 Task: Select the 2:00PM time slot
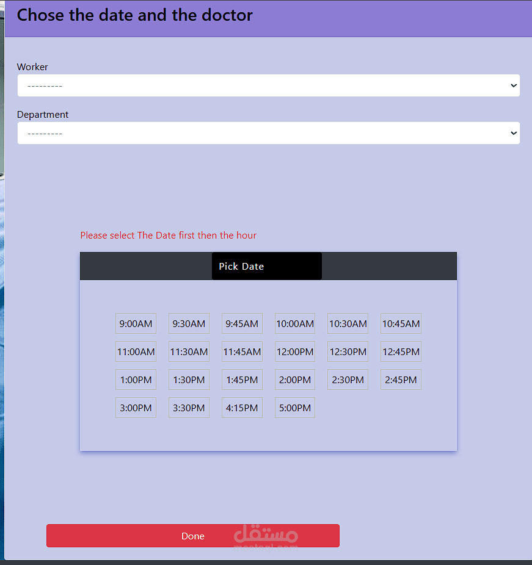point(295,380)
